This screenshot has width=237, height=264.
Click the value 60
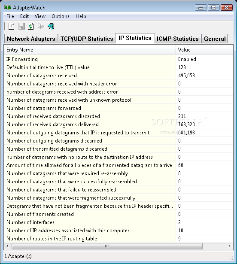pos(181,165)
